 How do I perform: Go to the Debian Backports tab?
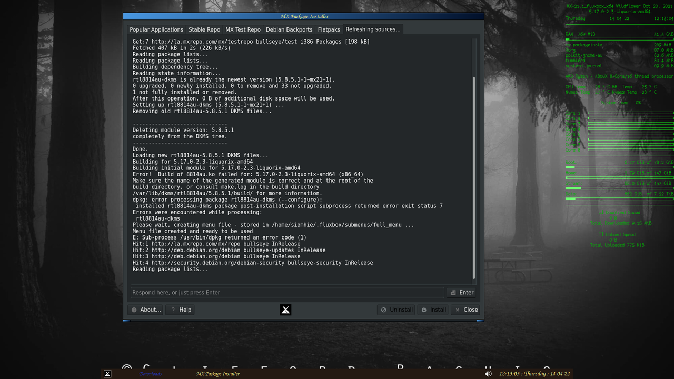[289, 29]
